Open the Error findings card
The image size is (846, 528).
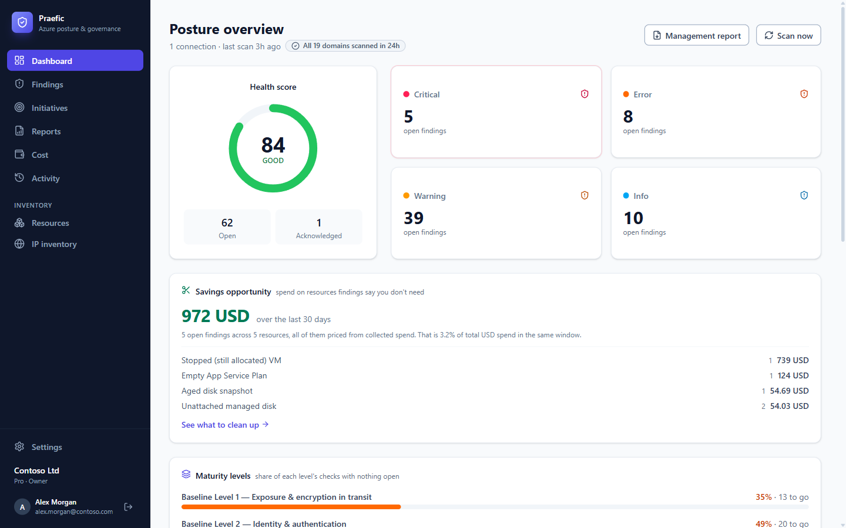coord(716,111)
